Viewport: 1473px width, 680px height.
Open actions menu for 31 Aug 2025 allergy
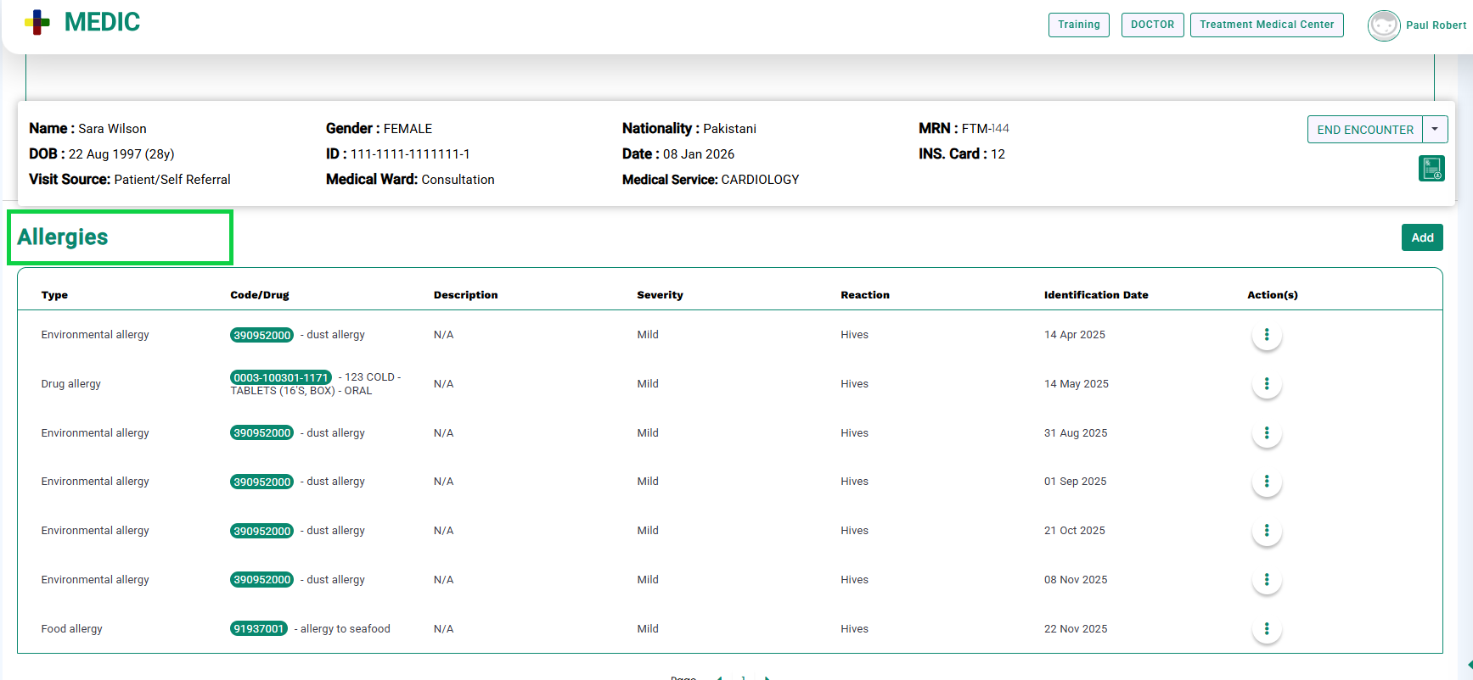coord(1266,433)
